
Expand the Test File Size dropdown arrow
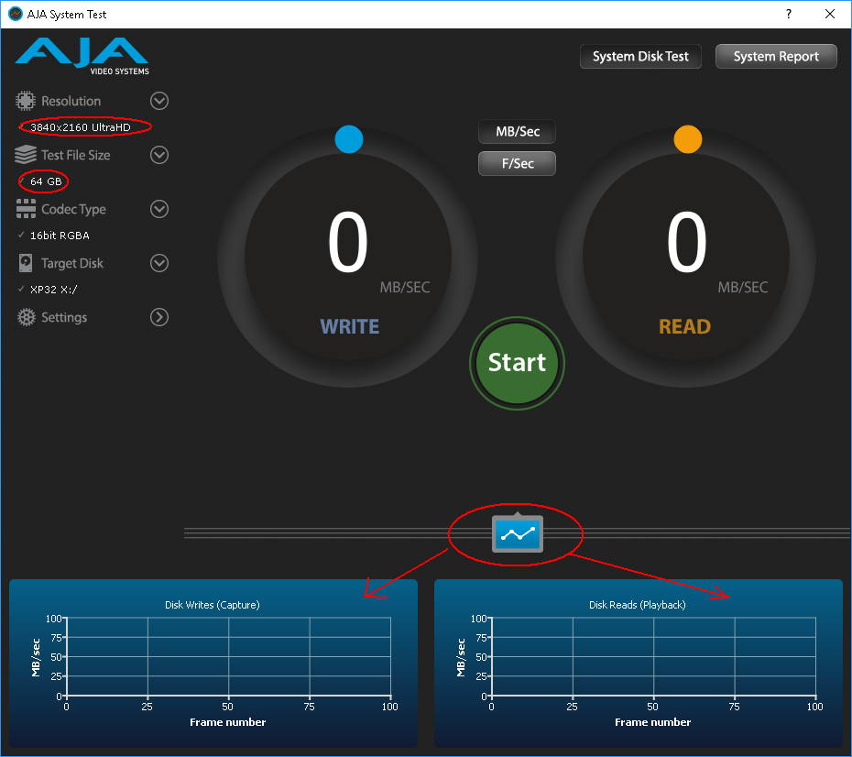[x=159, y=155]
